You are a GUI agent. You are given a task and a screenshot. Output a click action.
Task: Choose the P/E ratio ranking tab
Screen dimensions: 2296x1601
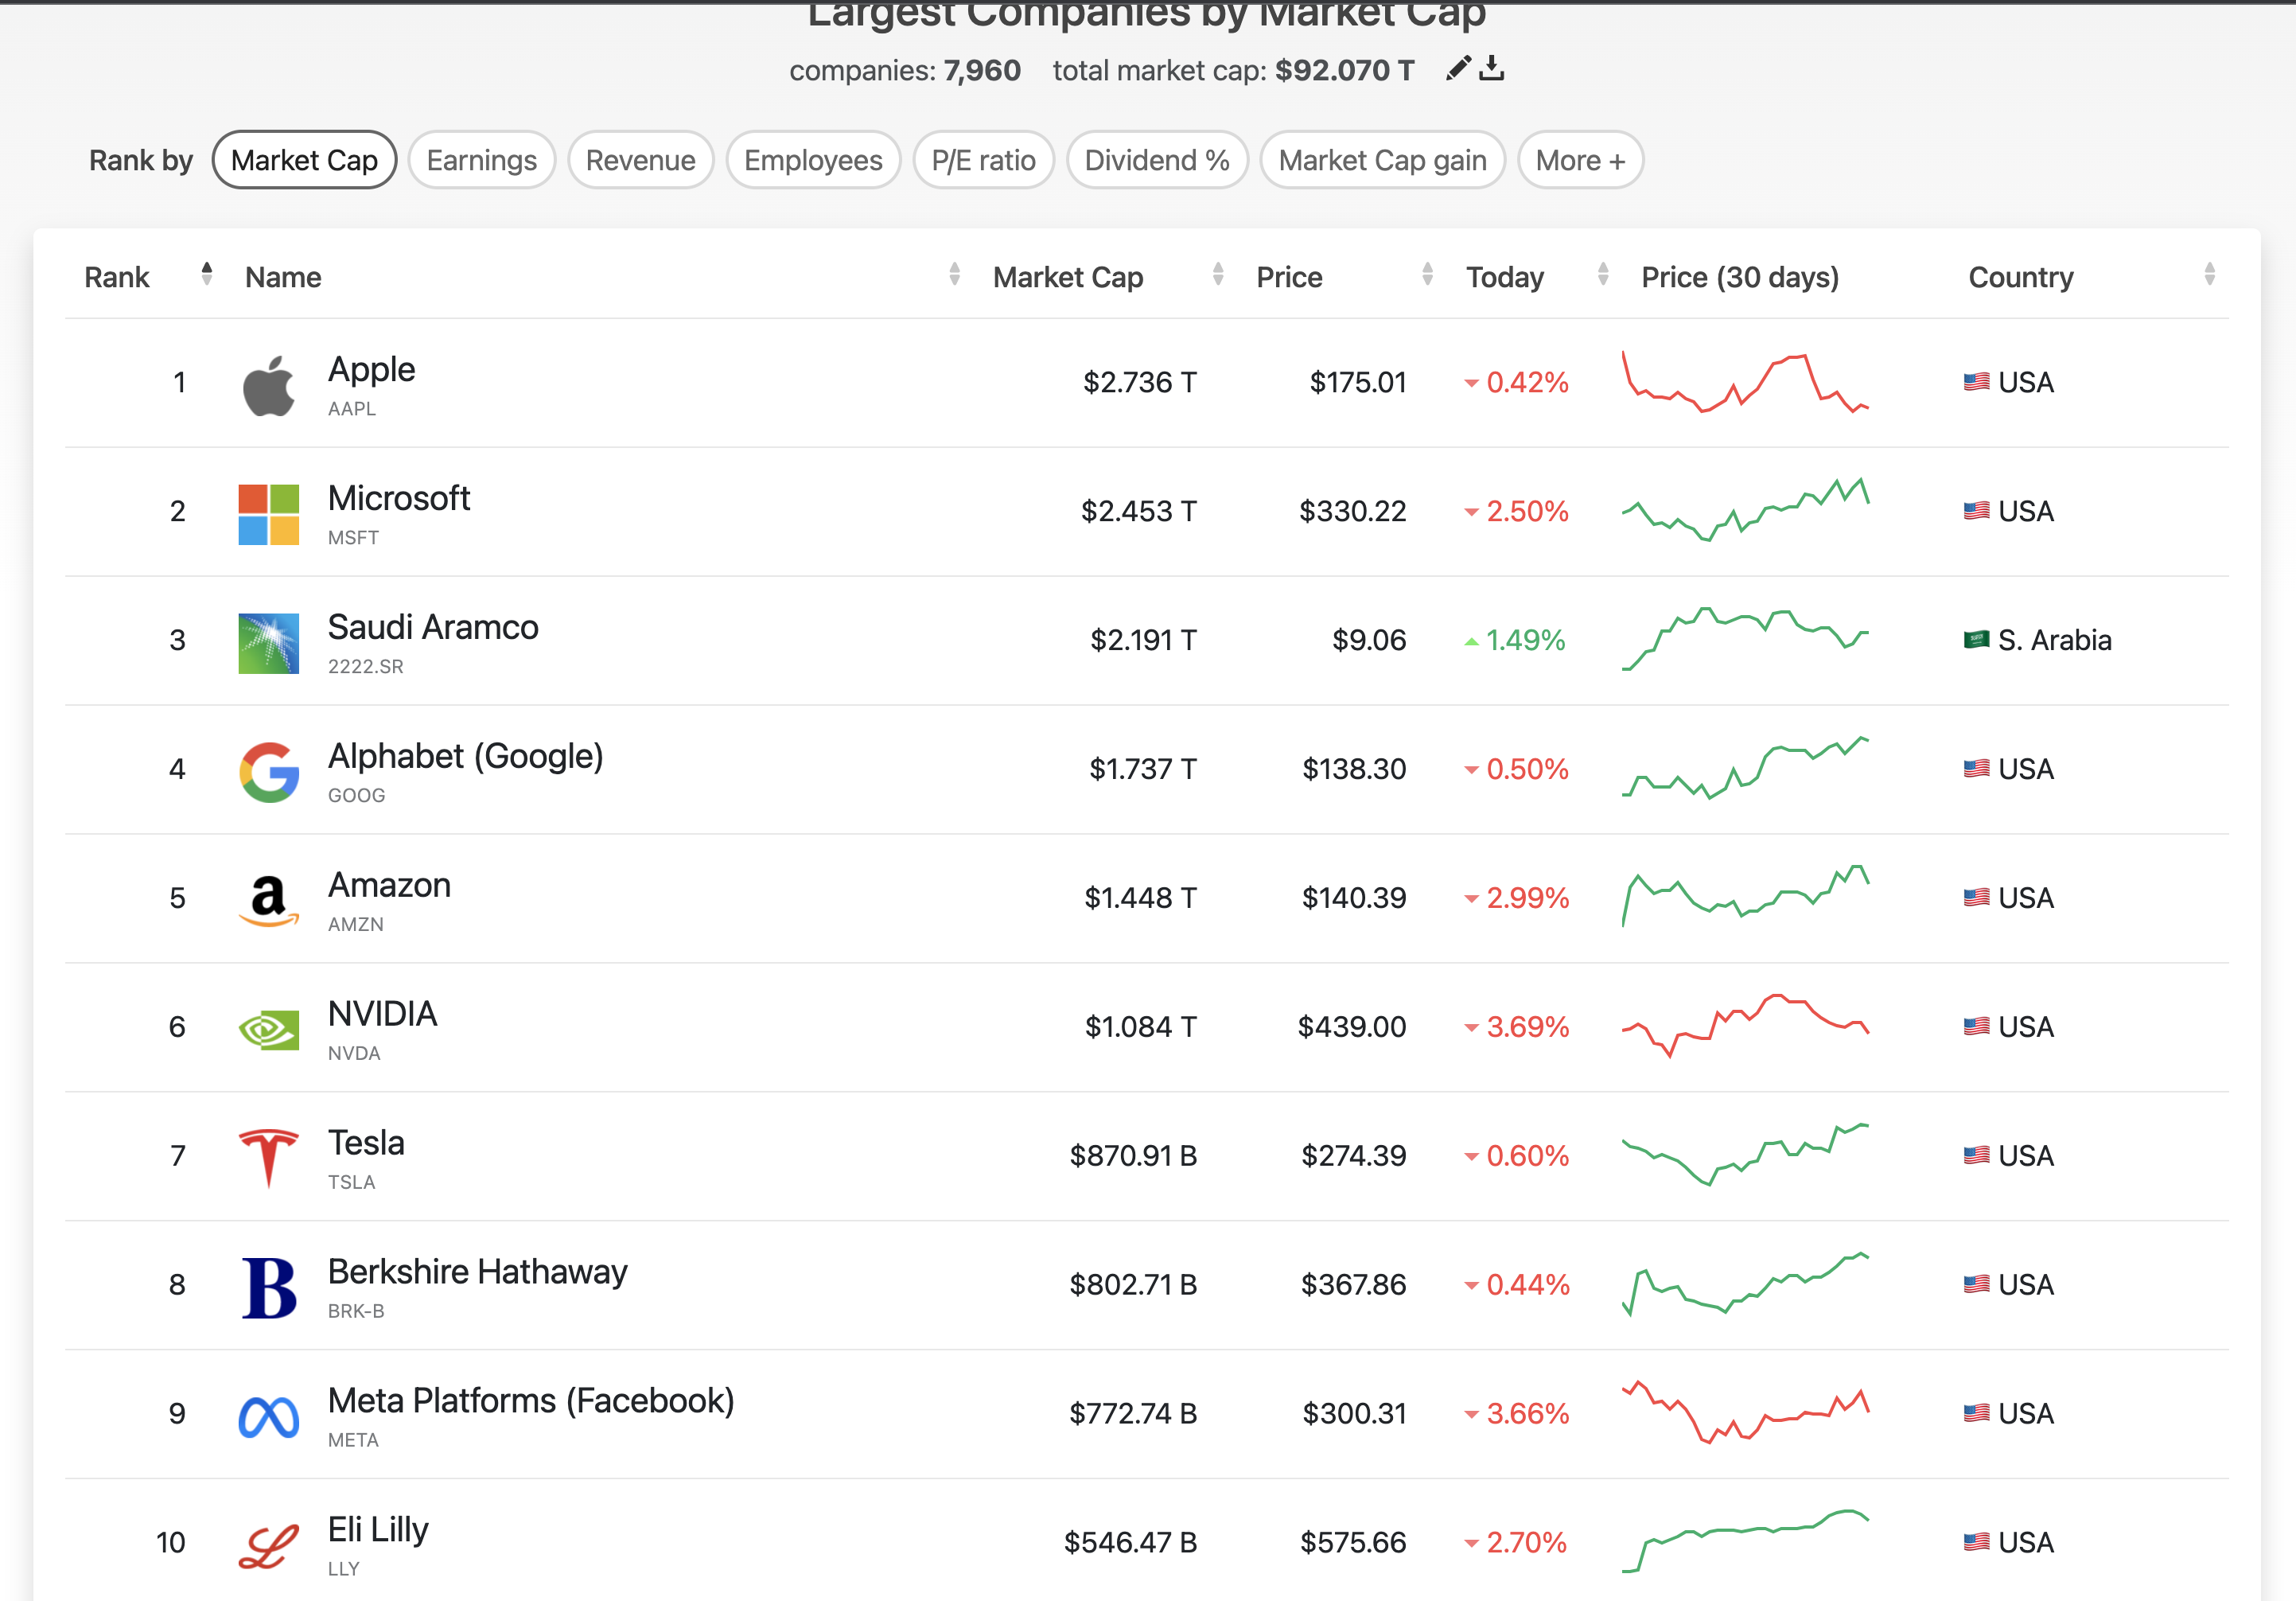(x=983, y=160)
